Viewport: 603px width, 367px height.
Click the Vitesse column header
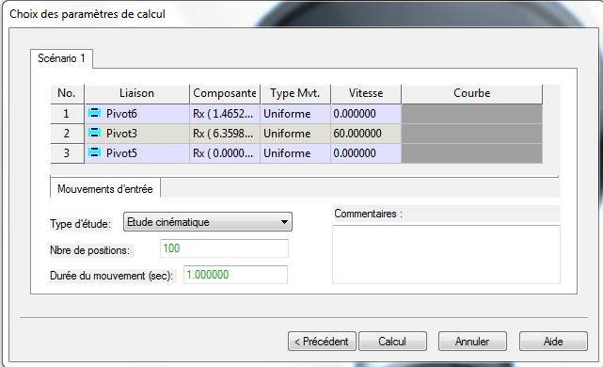366,93
